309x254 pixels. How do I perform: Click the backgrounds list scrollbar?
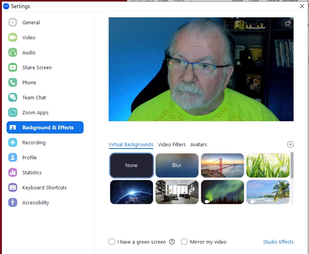(x=292, y=165)
